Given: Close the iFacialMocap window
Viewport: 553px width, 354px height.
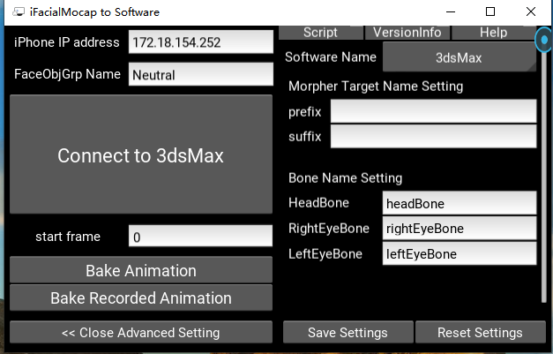Looking at the screenshot, I should (x=530, y=12).
